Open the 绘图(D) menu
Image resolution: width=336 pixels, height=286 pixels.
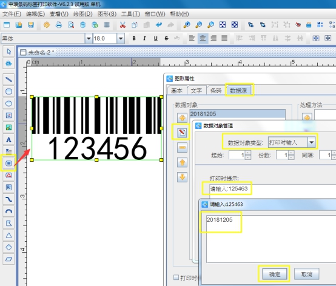pos(82,14)
